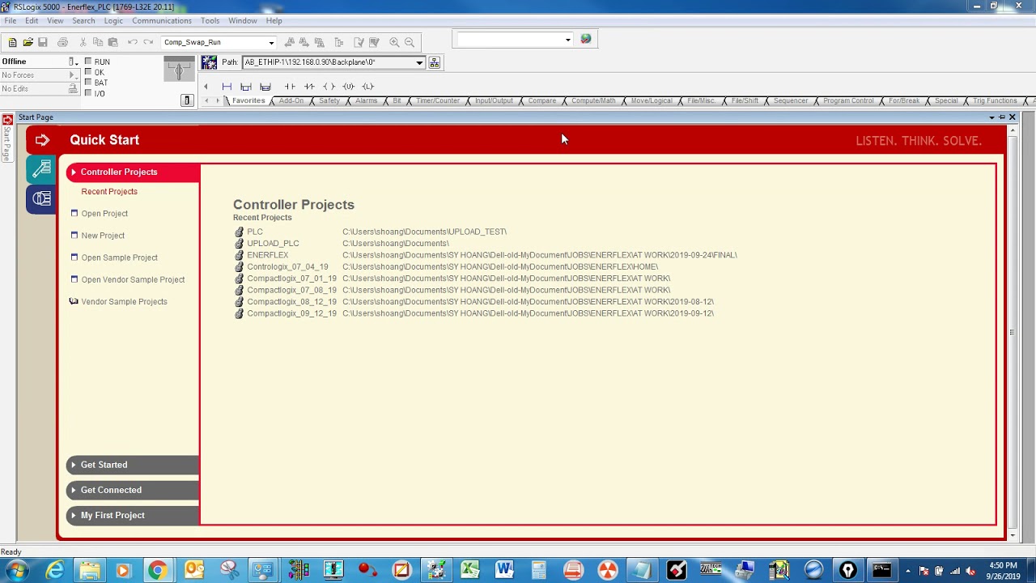1036x583 pixels.
Task: Click the RUN status indicator box
Action: 88,62
